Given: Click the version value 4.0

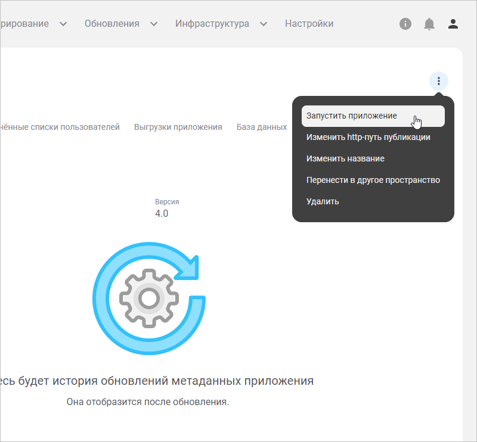Looking at the screenshot, I should pos(162,213).
